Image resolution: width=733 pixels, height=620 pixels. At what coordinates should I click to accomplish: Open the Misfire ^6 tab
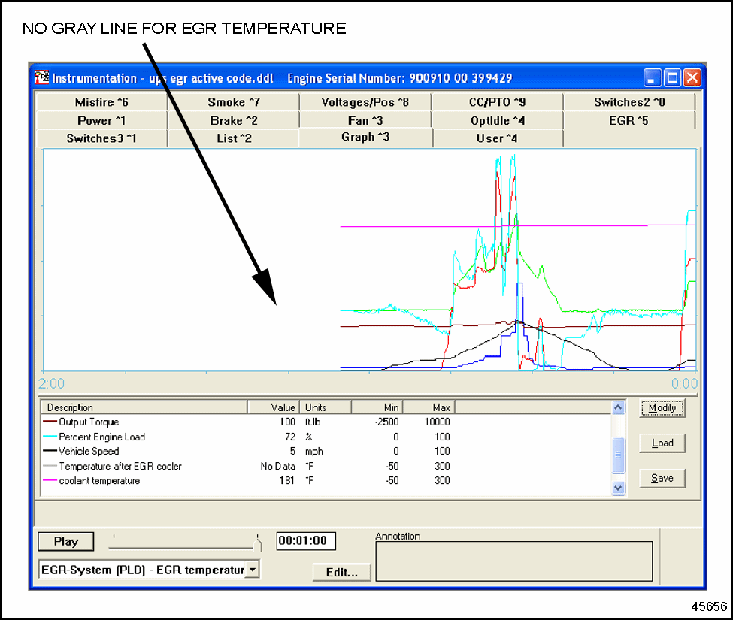(101, 103)
